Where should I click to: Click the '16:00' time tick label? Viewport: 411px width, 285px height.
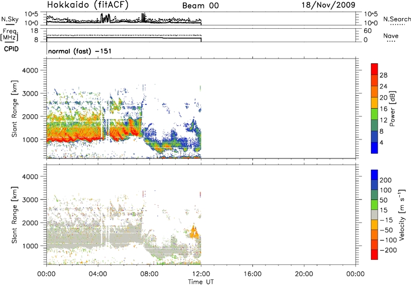pyautogui.click(x=252, y=274)
